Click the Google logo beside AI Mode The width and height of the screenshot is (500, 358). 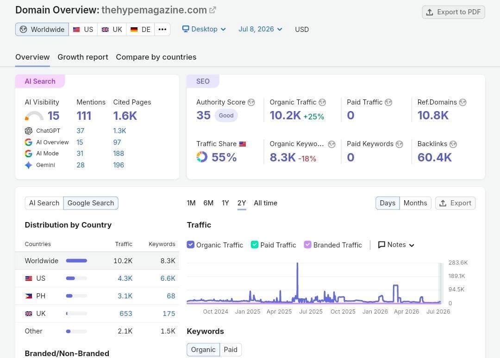click(29, 154)
